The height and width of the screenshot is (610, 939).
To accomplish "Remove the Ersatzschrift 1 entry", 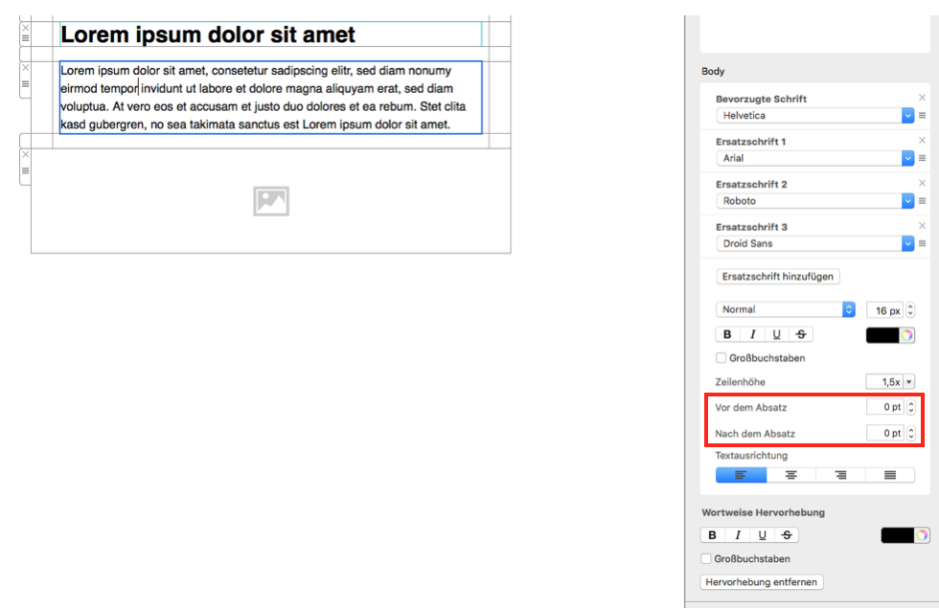I will point(922,140).
